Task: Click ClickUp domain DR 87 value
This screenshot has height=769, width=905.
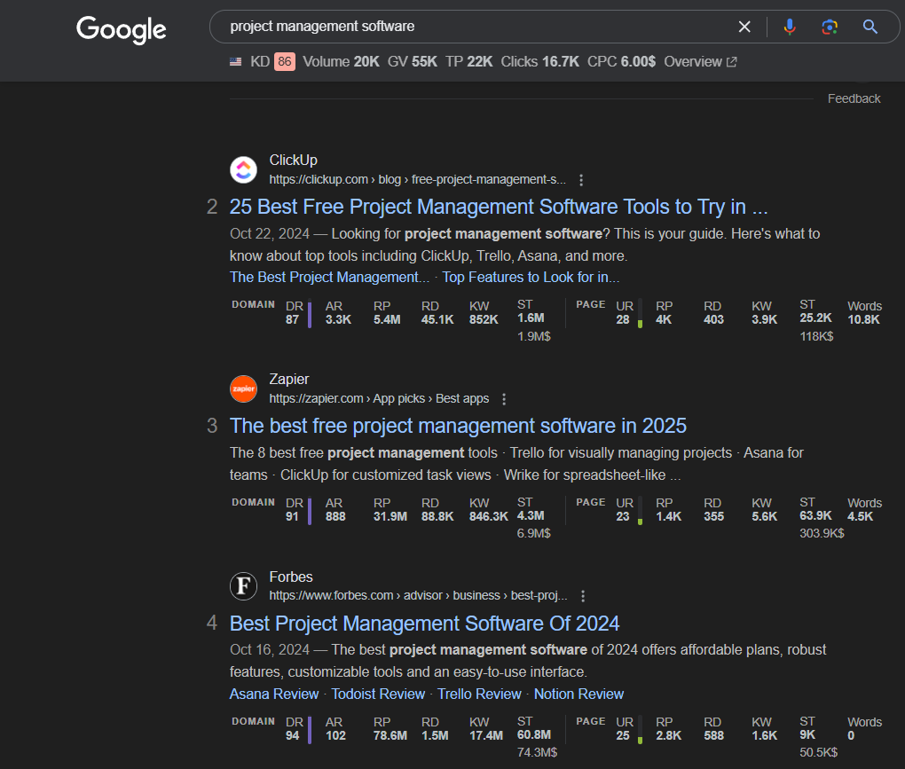Action: click(x=293, y=319)
